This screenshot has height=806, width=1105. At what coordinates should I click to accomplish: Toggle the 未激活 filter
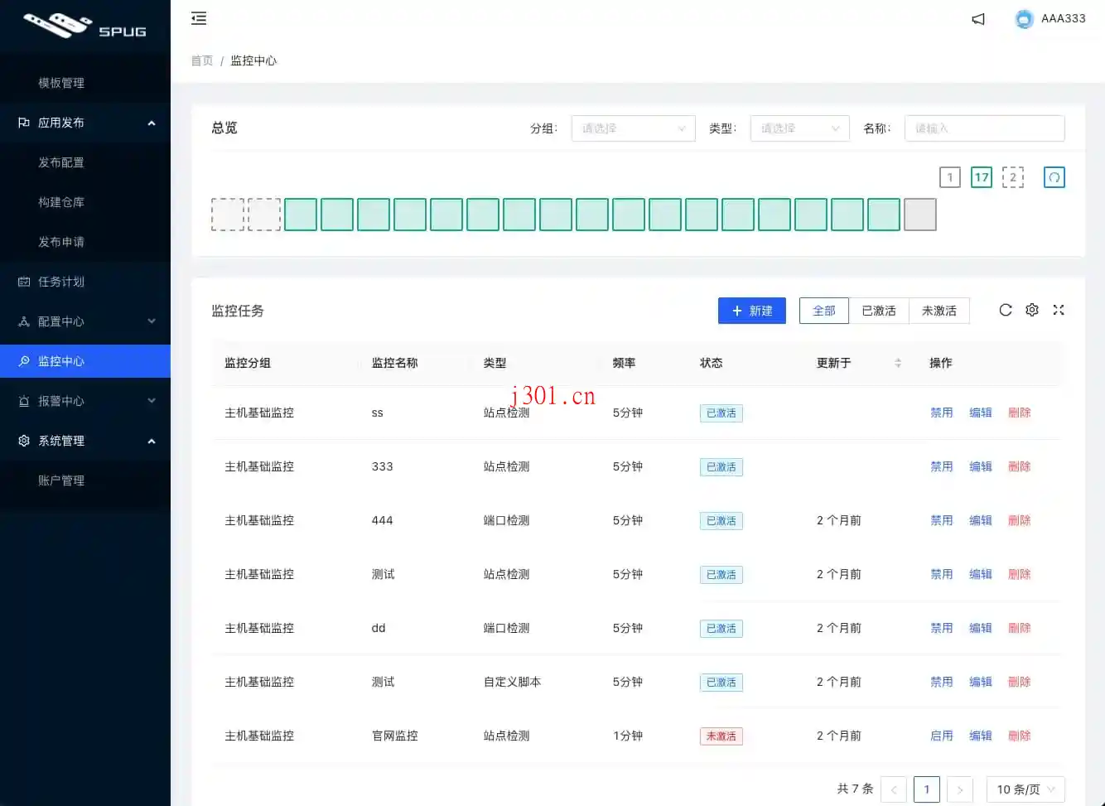[x=939, y=310]
